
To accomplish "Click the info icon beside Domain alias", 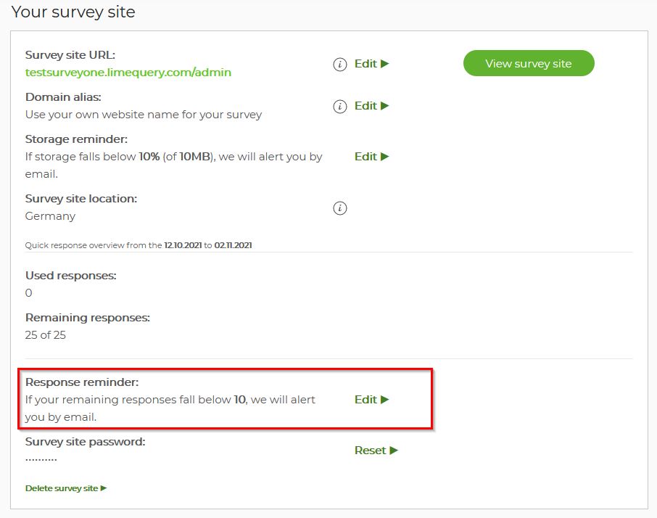I will click(x=340, y=106).
